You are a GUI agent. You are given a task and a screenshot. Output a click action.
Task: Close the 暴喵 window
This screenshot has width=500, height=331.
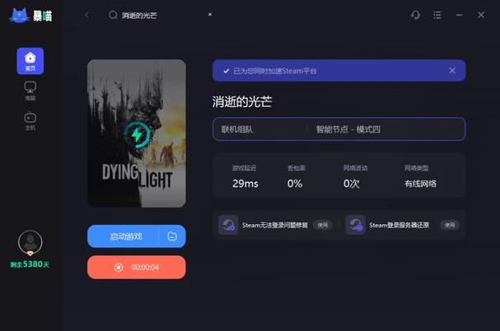tap(481, 15)
